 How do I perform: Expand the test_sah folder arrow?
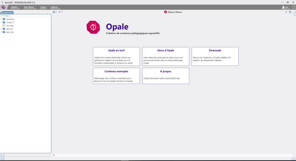click(x=1, y=32)
